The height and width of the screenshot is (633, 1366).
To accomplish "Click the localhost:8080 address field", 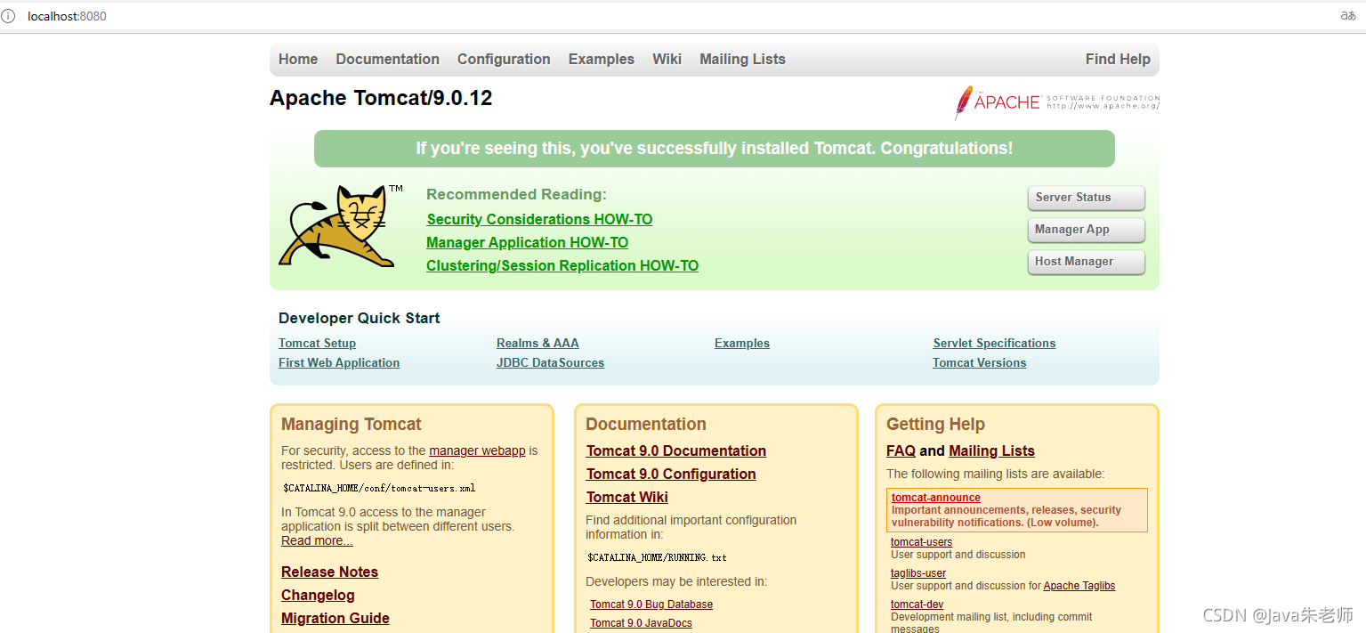I will [67, 16].
